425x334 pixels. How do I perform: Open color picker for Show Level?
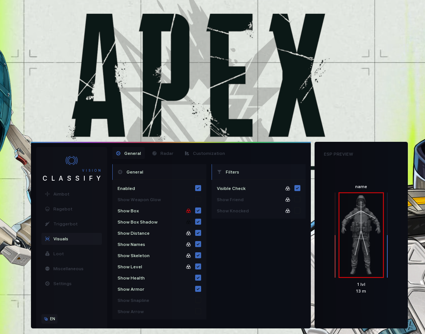pyautogui.click(x=188, y=267)
